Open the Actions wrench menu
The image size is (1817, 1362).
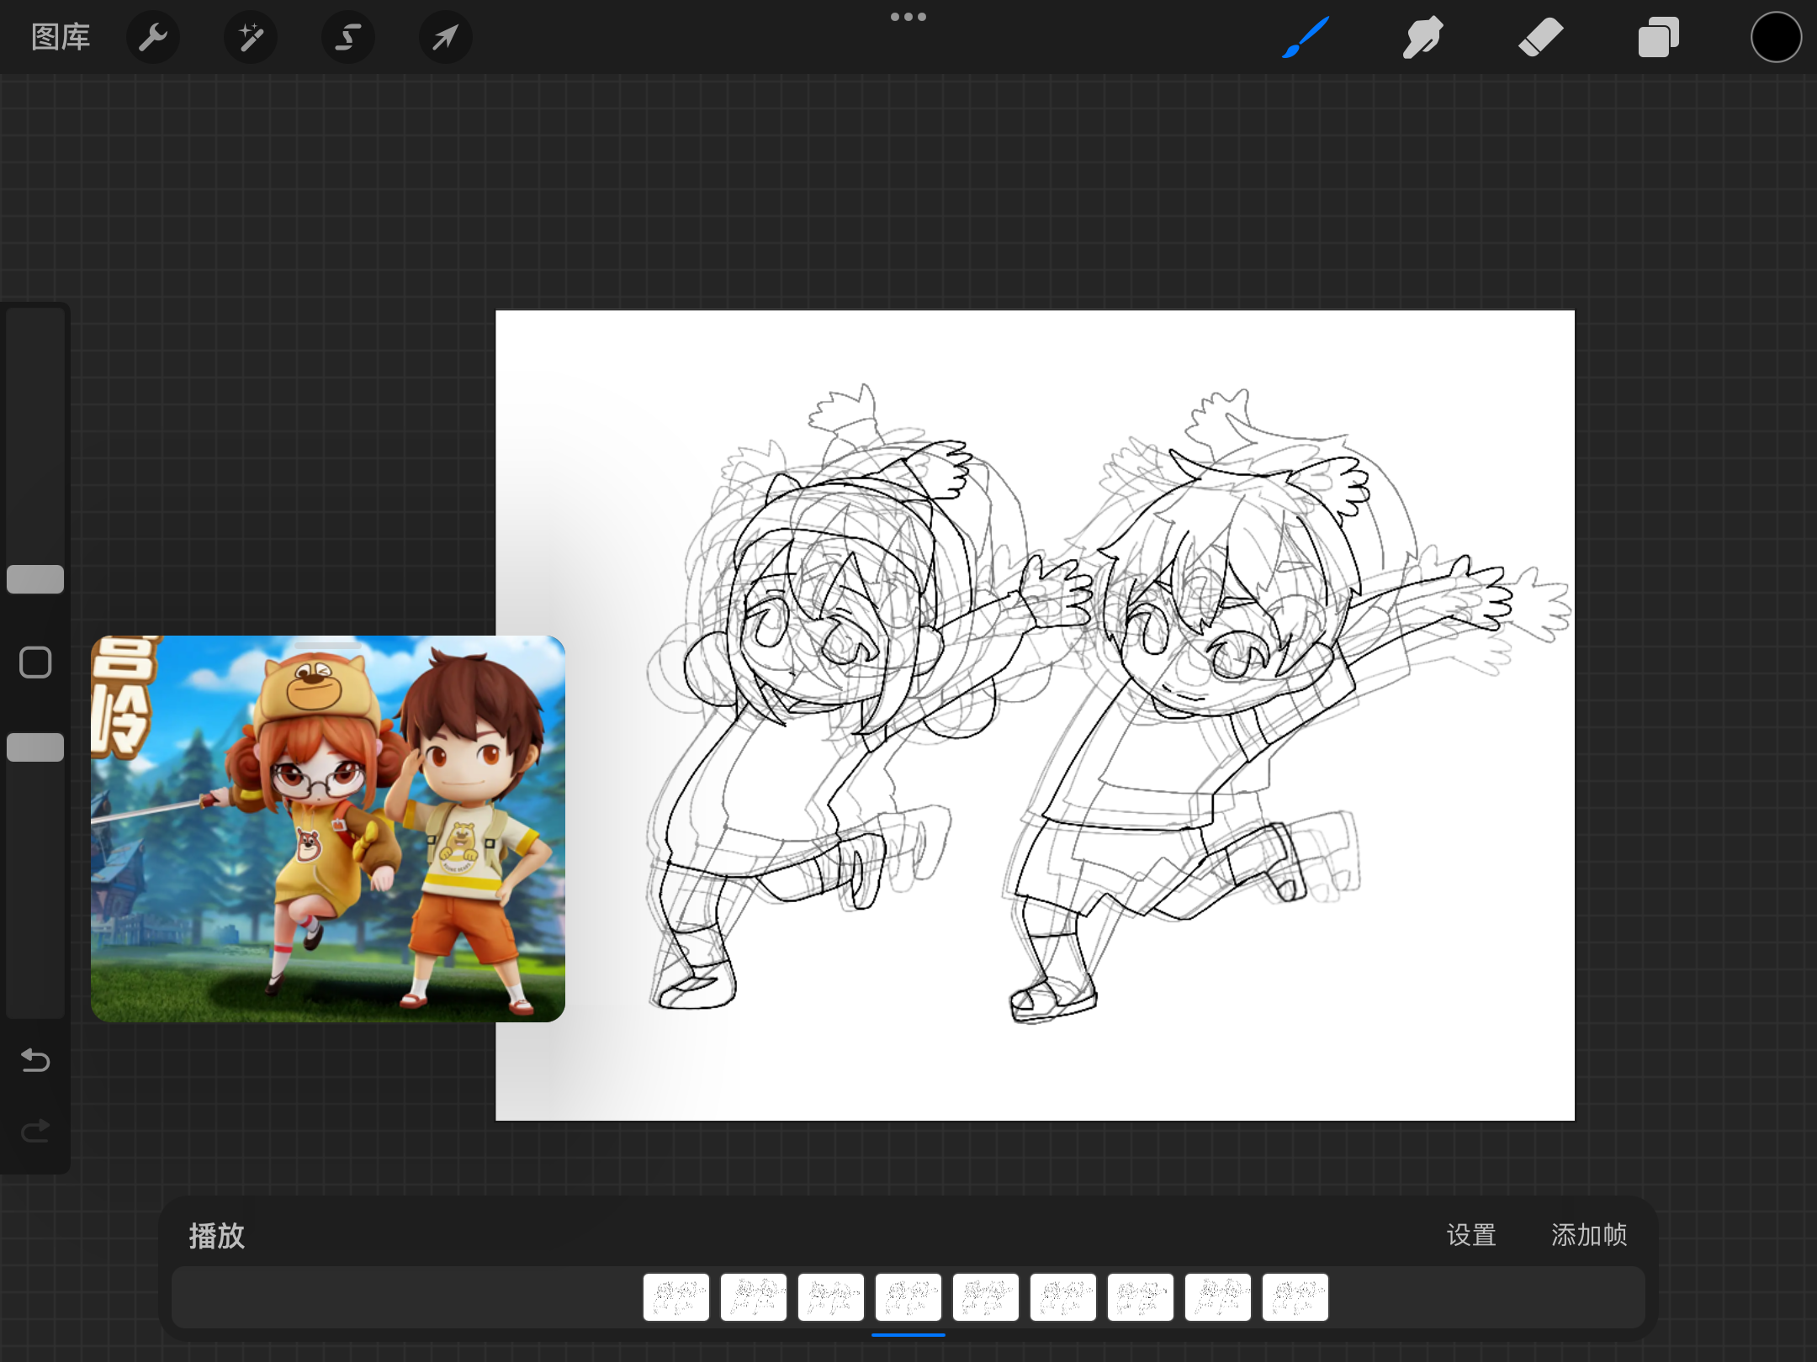coord(153,37)
